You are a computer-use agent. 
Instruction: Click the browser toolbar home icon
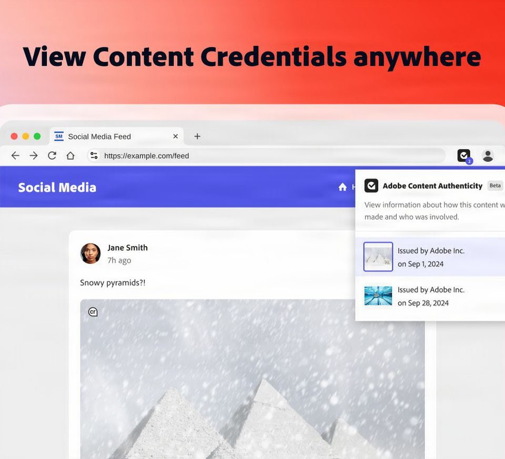(x=70, y=156)
